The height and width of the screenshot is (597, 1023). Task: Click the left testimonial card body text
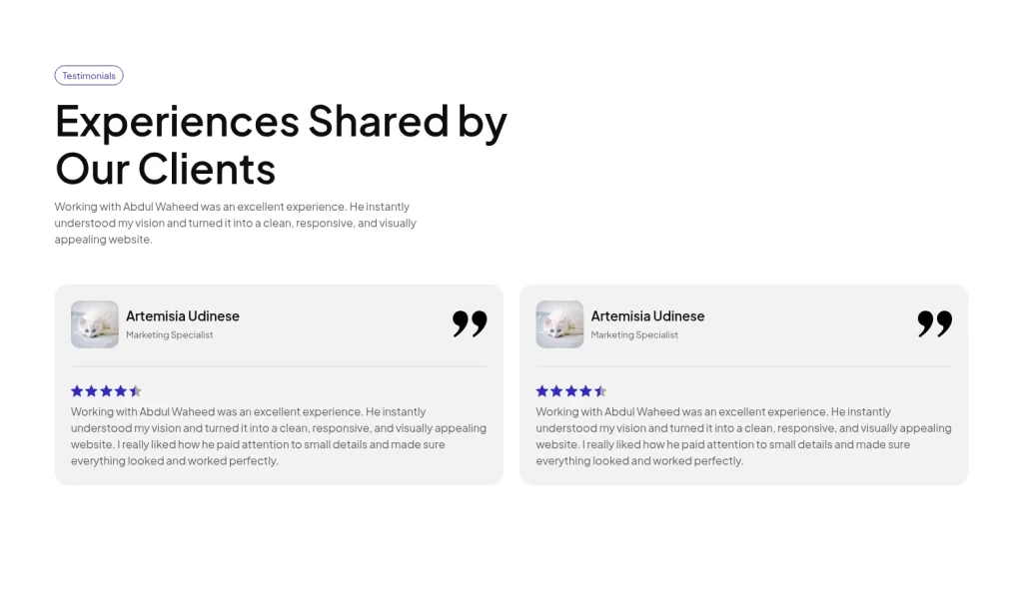(278, 435)
